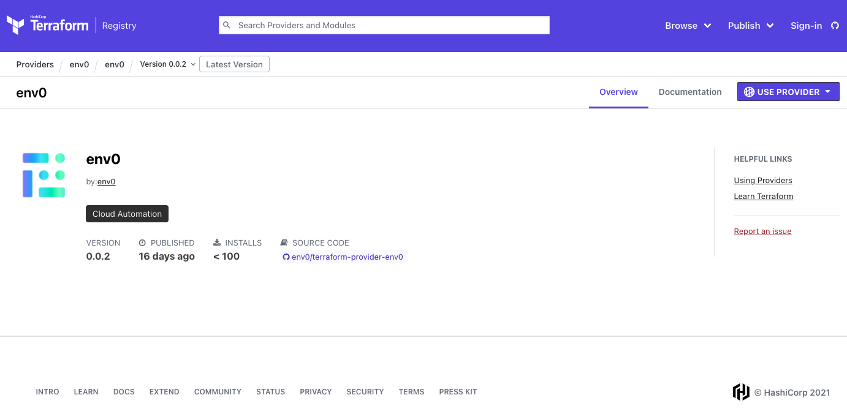Click the installs value < 100
This screenshot has width=847, height=414.
tap(226, 257)
